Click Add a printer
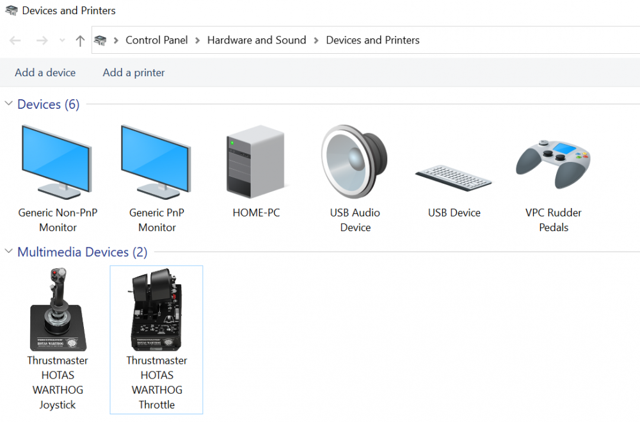Image resolution: width=640 pixels, height=422 pixels. pyautogui.click(x=134, y=73)
